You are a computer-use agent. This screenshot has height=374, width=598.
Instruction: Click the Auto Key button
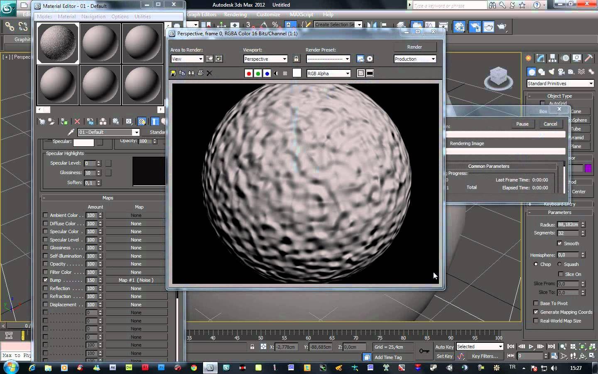(444, 347)
